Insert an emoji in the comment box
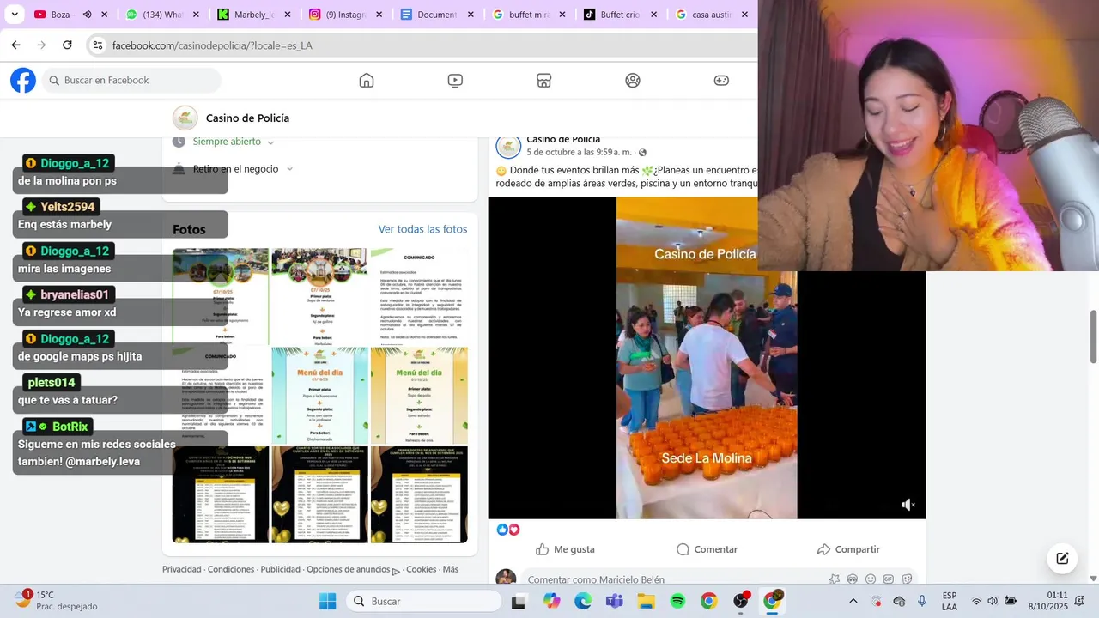1099x618 pixels. (x=871, y=579)
